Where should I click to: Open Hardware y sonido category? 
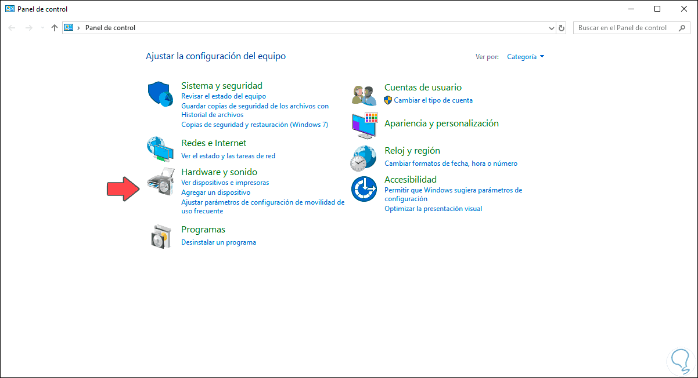pos(219,172)
